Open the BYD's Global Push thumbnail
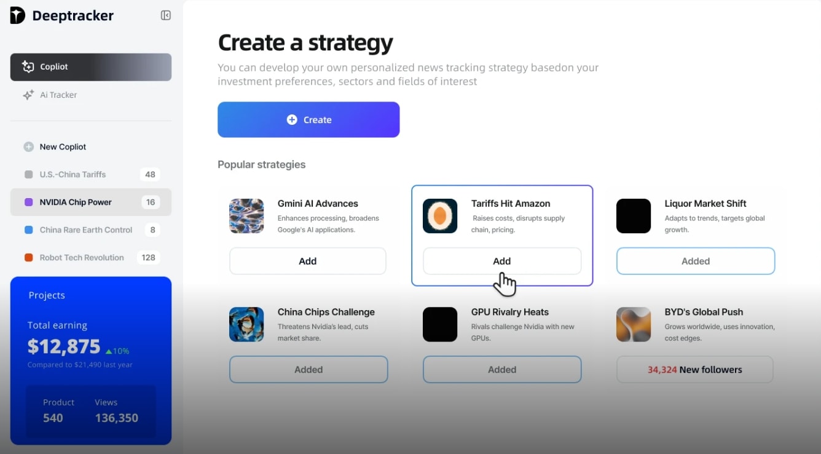Viewport: 821px width, 454px height. pyautogui.click(x=634, y=324)
